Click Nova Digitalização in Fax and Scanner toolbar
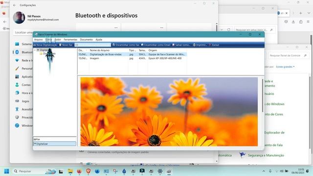 [x=45, y=45]
